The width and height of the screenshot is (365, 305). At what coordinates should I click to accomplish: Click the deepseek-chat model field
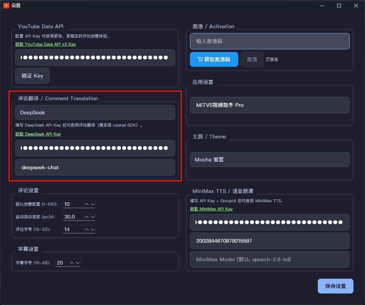pos(95,167)
